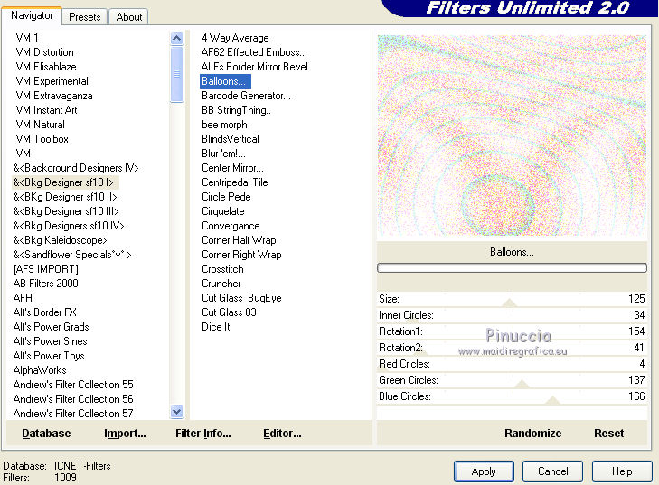Cancel the Filters Unlimited dialog
This screenshot has width=659, height=485.
tap(552, 471)
